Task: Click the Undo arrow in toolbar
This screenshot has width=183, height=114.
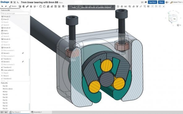Action: point(2,6)
